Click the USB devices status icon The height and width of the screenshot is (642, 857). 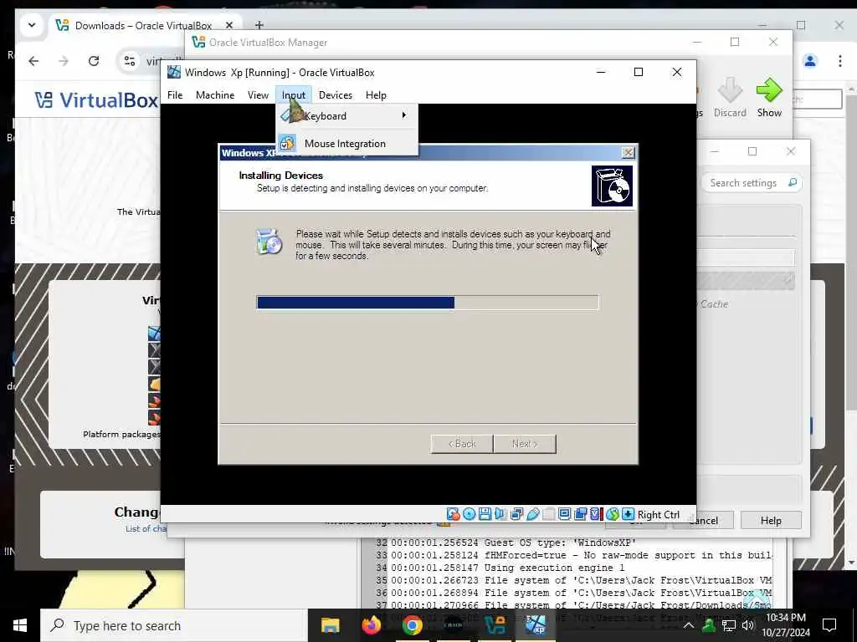pyautogui.click(x=533, y=514)
